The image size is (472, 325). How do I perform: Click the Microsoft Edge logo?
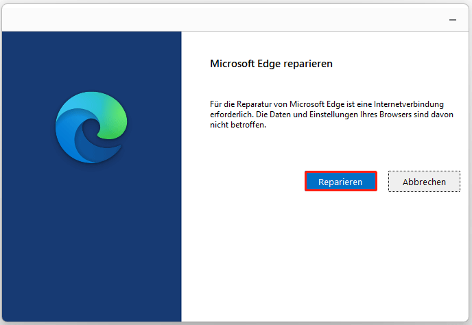pyautogui.click(x=91, y=128)
